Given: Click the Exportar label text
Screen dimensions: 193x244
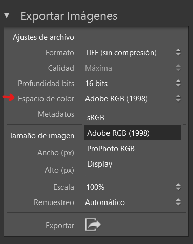Looking at the screenshot, I should coord(60,226).
